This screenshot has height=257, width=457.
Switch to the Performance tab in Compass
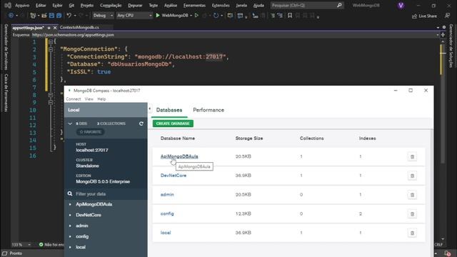(209, 110)
